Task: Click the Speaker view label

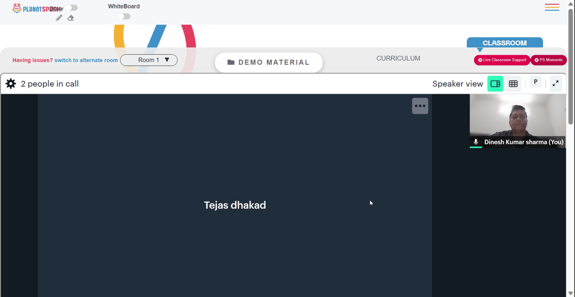Action: tap(458, 84)
